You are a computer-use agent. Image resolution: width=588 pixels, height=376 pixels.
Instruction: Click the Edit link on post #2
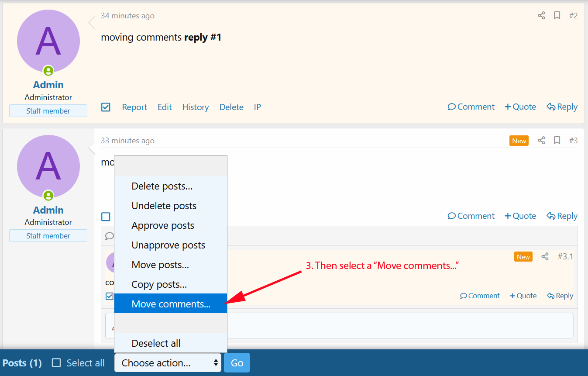point(165,107)
